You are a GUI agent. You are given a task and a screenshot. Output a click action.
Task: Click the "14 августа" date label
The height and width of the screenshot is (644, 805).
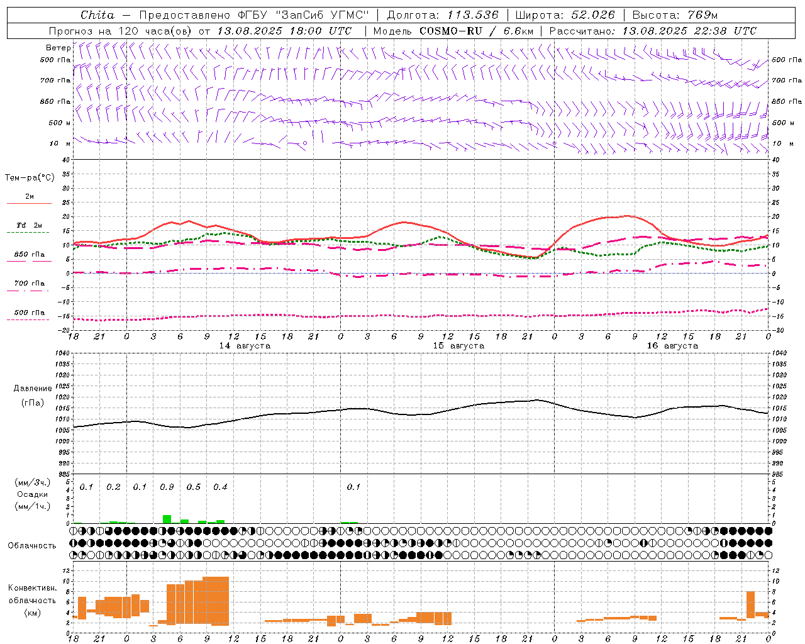point(245,346)
